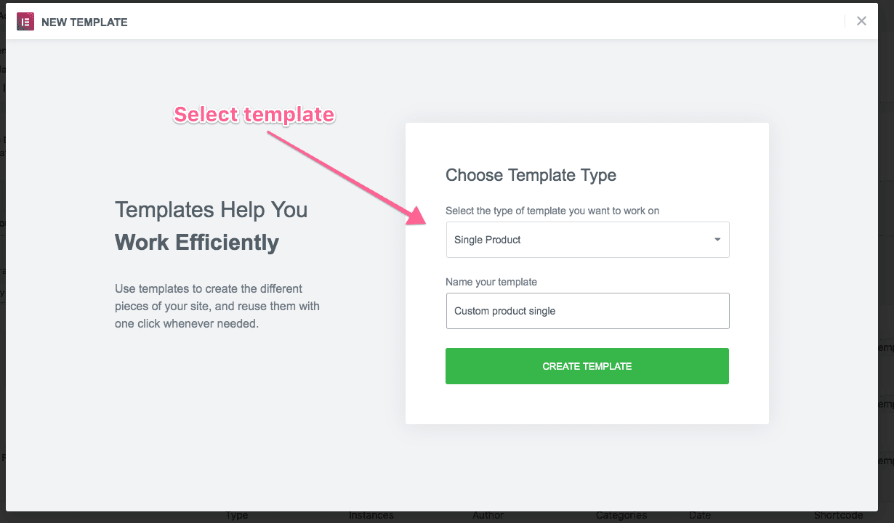Sort by the Type column header
This screenshot has width=894, height=523.
click(237, 516)
